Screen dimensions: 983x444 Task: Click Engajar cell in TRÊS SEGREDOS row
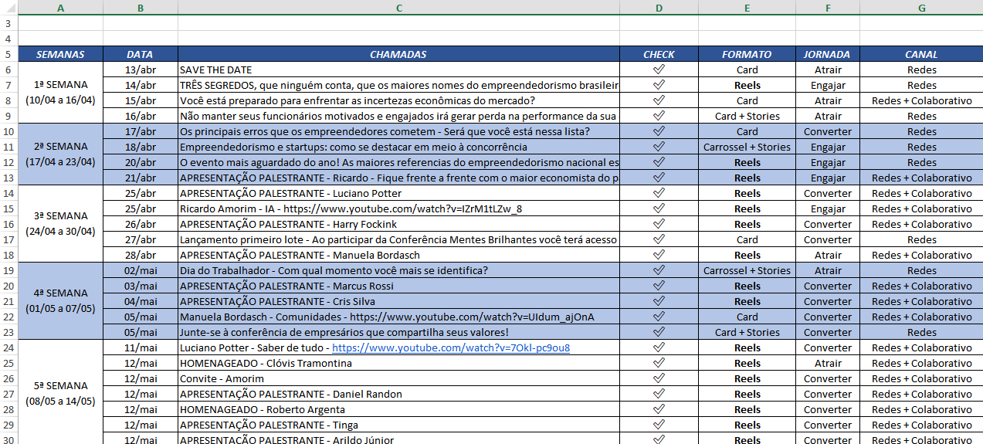click(827, 85)
